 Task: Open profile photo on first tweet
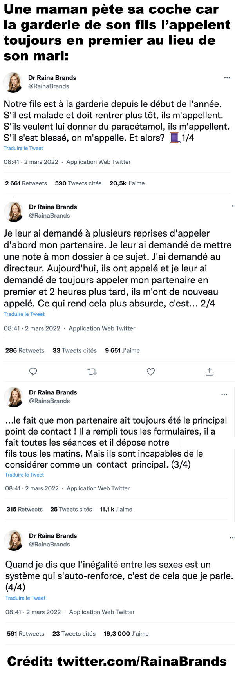[13, 83]
